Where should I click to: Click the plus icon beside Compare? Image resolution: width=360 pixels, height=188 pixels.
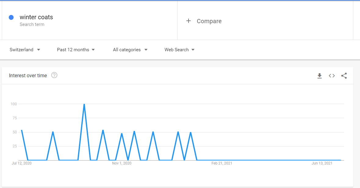point(189,21)
